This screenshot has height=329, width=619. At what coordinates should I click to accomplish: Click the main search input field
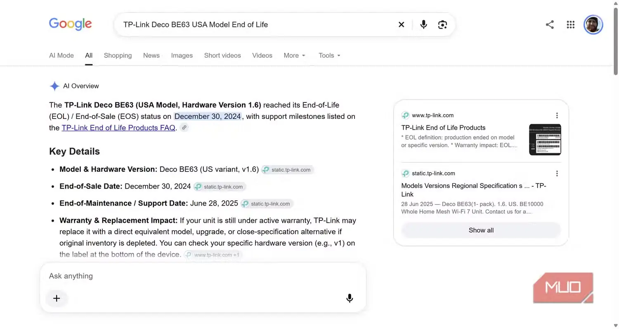click(x=257, y=25)
